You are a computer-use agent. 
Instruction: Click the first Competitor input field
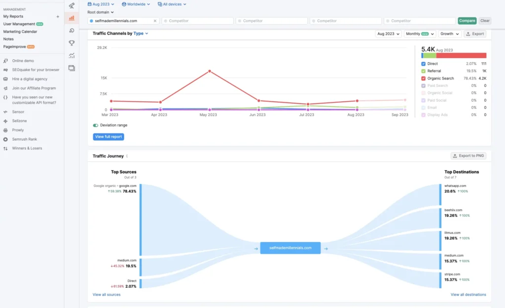197,20
